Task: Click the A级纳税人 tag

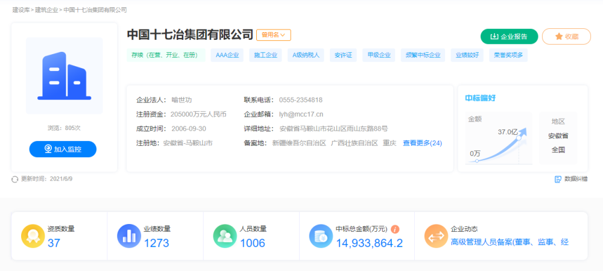Action: 306,55
